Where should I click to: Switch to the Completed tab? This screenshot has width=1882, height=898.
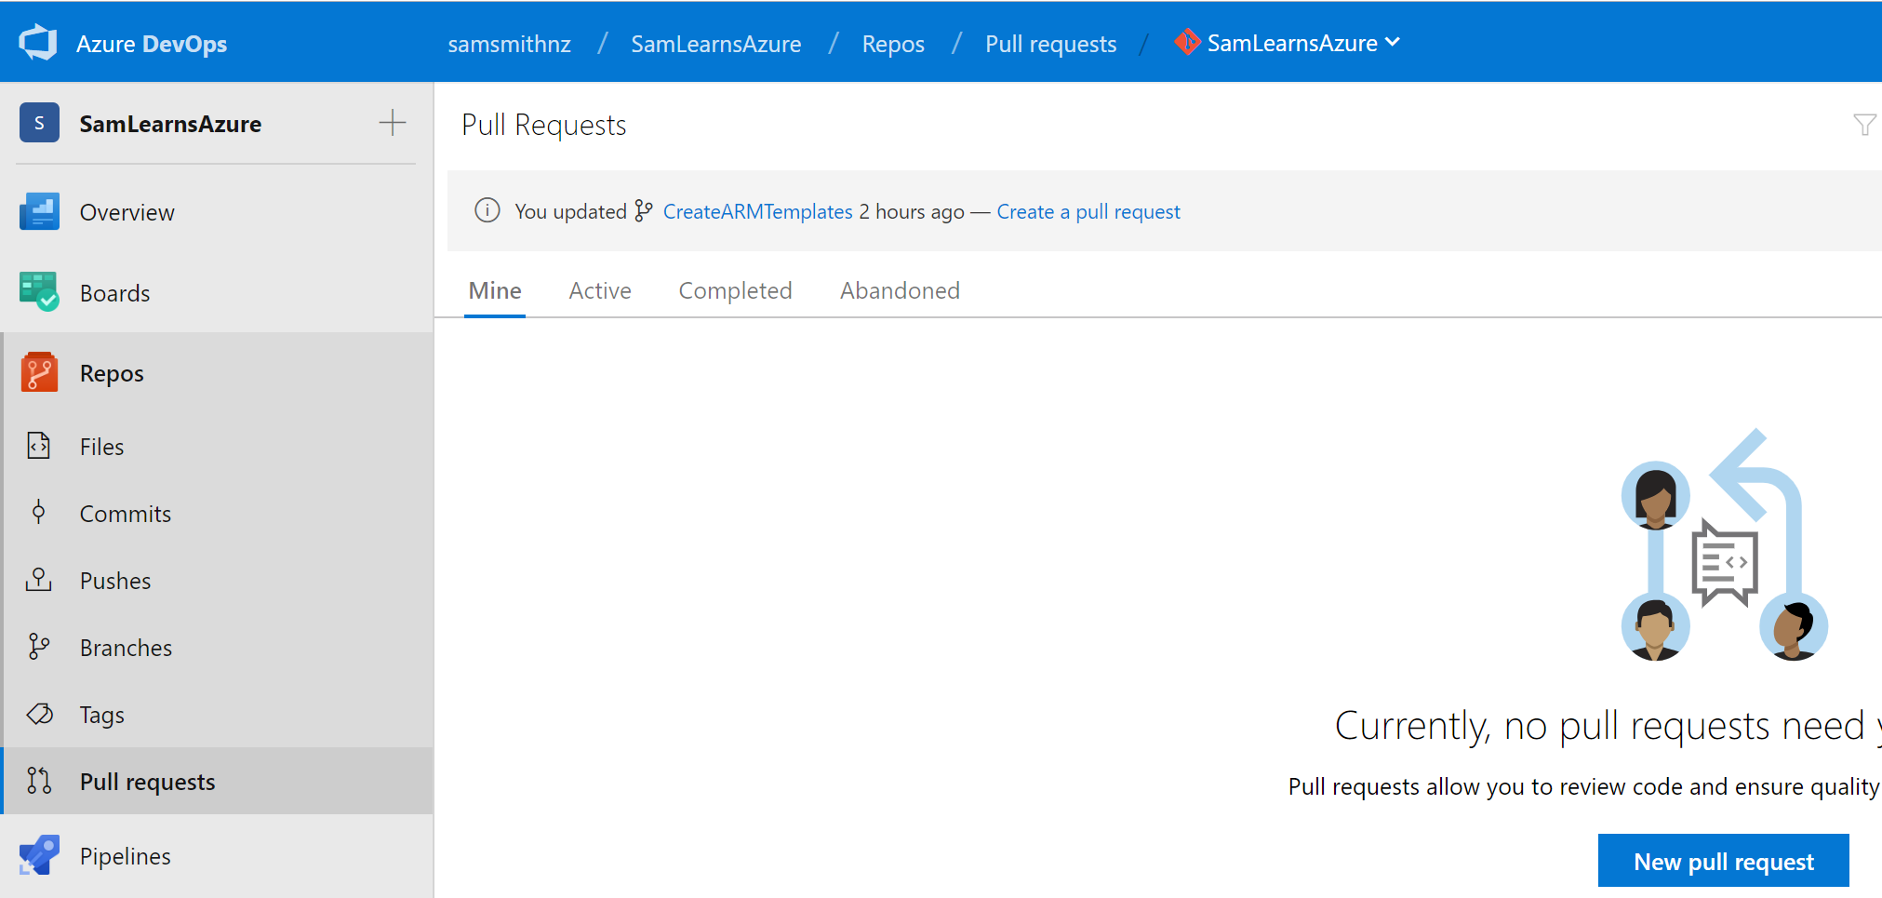pyautogui.click(x=735, y=291)
